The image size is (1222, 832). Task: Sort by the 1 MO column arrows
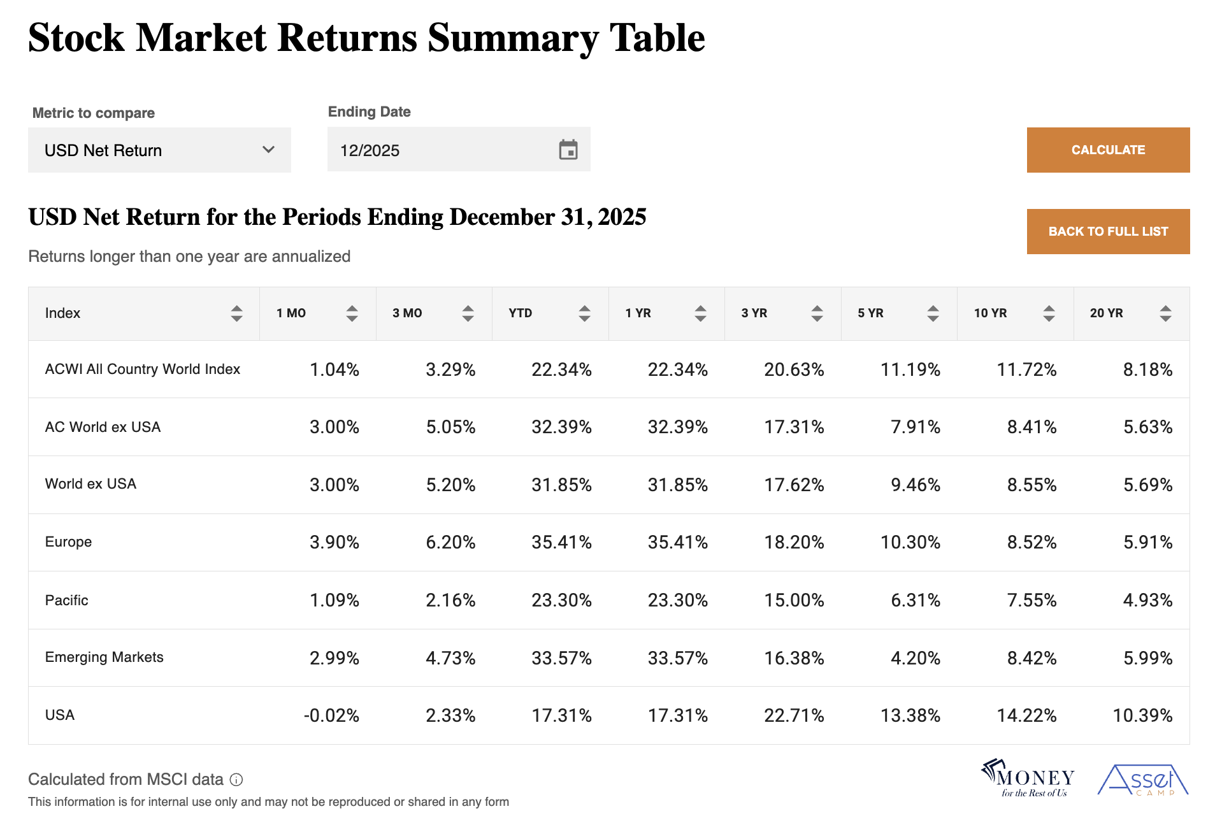coord(352,313)
